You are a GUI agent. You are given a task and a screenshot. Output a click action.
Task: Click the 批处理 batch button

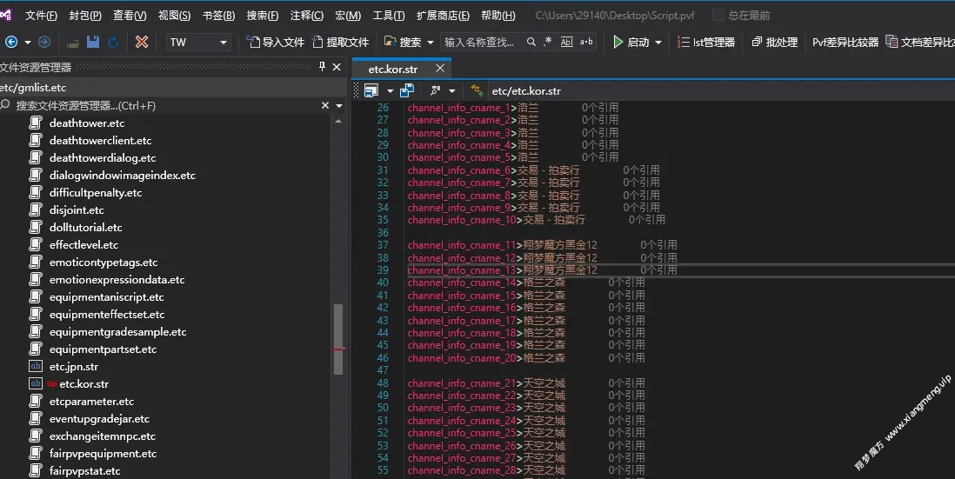(775, 42)
